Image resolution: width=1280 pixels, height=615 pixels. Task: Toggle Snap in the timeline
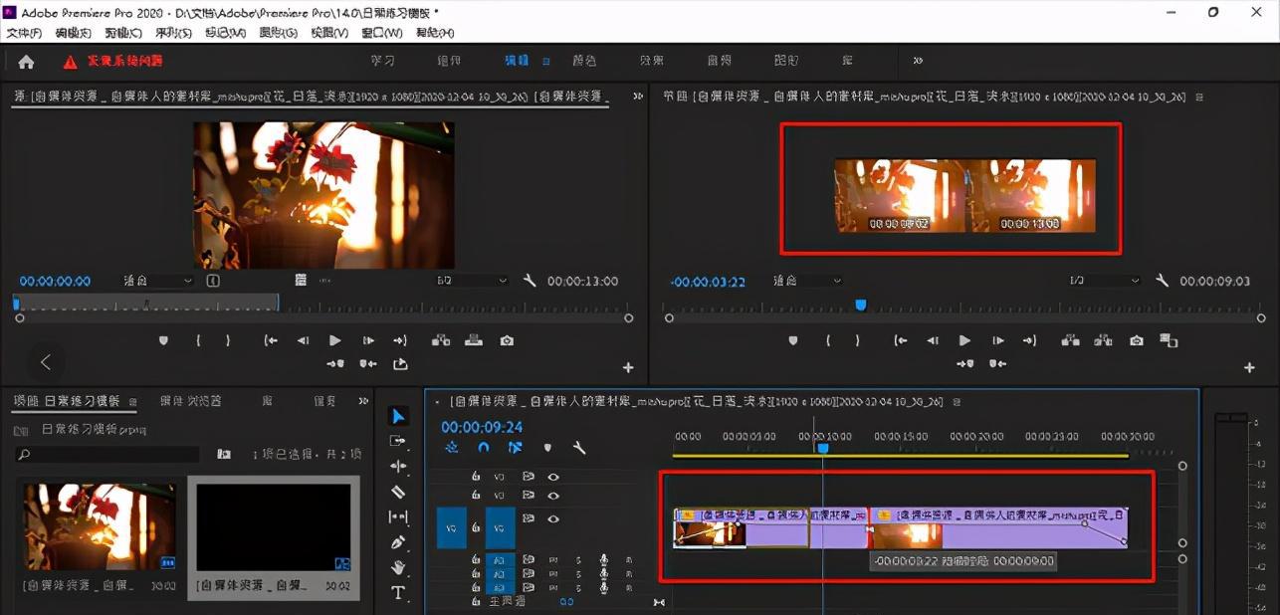point(483,448)
